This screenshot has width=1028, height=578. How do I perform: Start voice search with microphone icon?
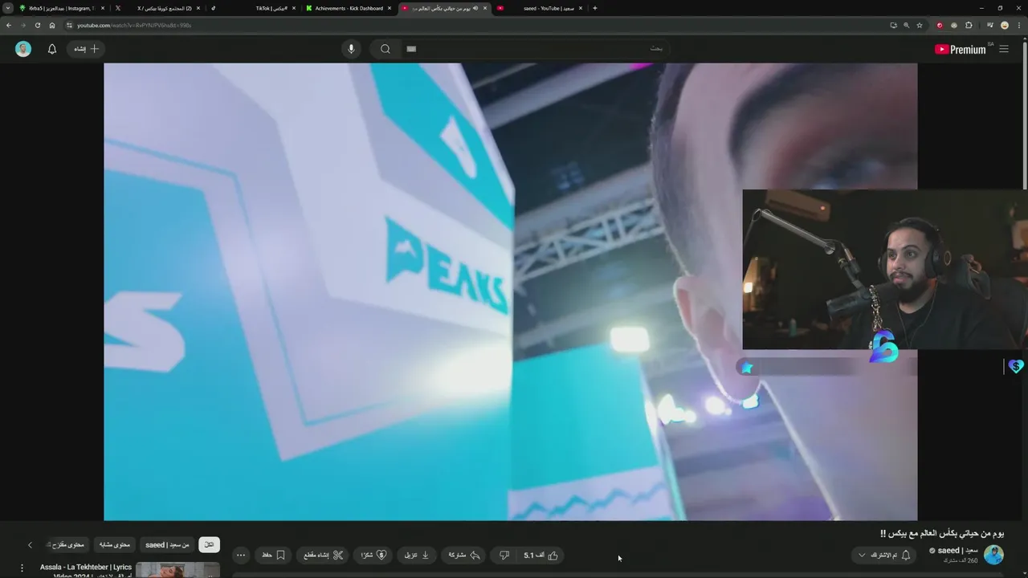coord(351,49)
